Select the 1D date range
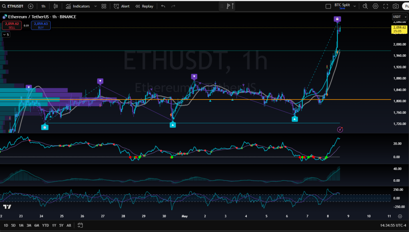409x232 pixels. coord(6,225)
